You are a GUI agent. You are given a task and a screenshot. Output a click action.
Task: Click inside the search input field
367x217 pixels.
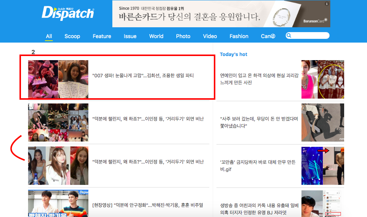coord(307,35)
